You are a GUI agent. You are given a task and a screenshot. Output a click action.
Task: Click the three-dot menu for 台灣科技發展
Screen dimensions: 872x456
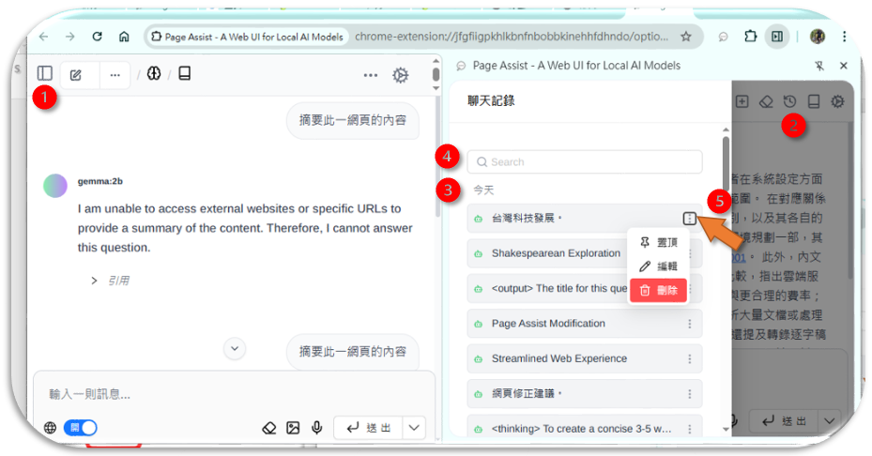point(690,219)
